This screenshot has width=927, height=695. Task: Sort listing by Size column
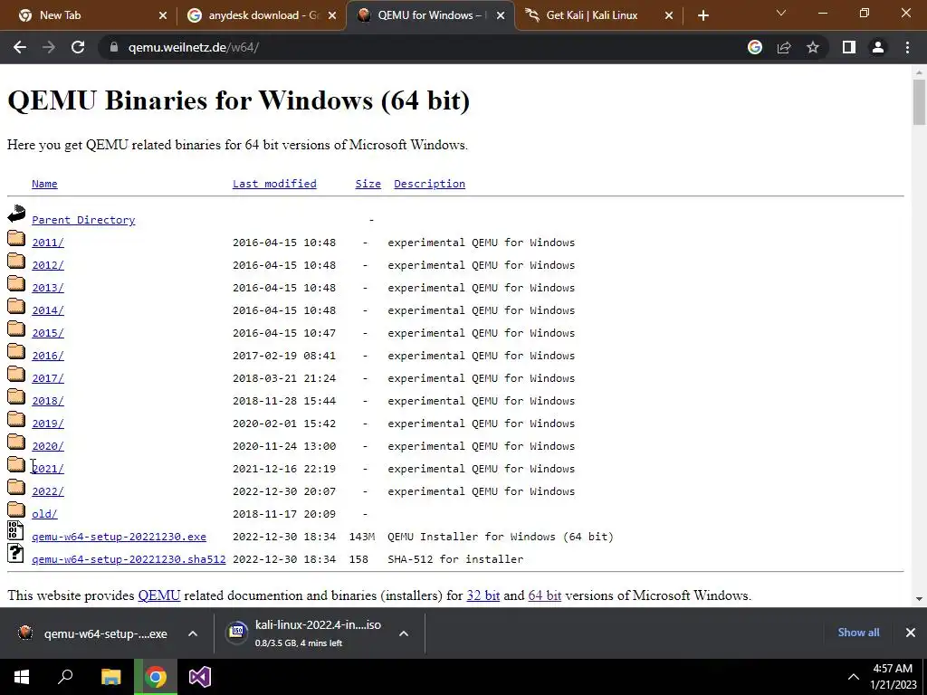tap(368, 184)
